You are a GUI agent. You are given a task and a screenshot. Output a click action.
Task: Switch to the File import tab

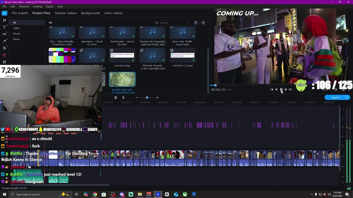tap(20, 13)
